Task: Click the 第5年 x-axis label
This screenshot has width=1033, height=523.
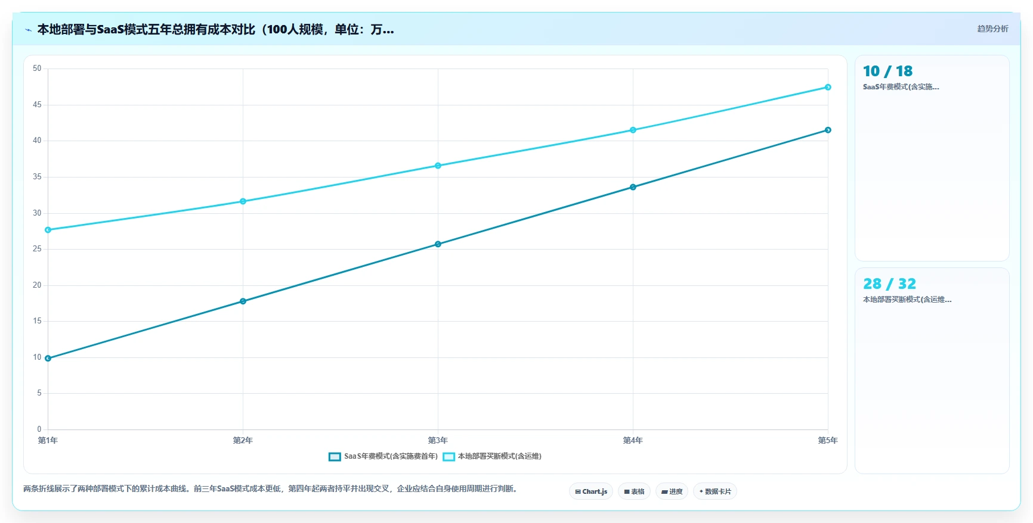Action: click(828, 441)
